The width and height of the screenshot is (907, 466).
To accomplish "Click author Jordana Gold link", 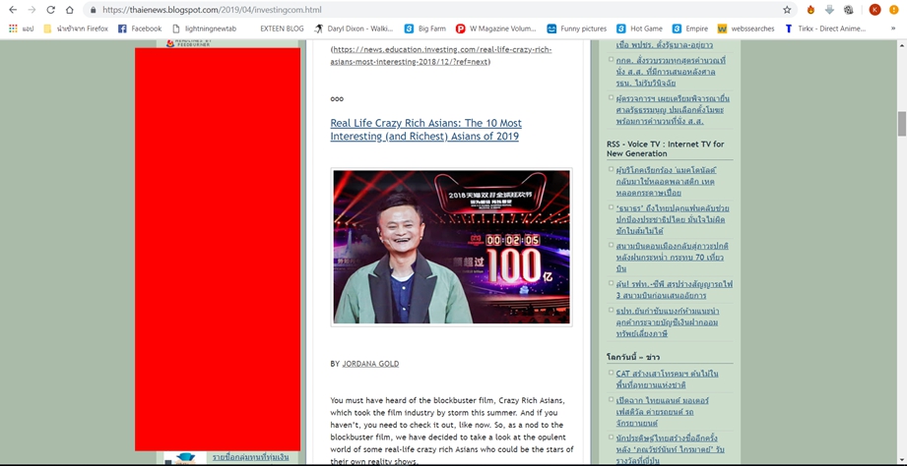I will 370,364.
